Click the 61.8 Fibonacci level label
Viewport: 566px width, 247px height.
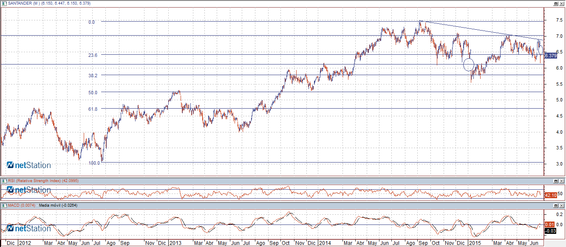(93, 109)
